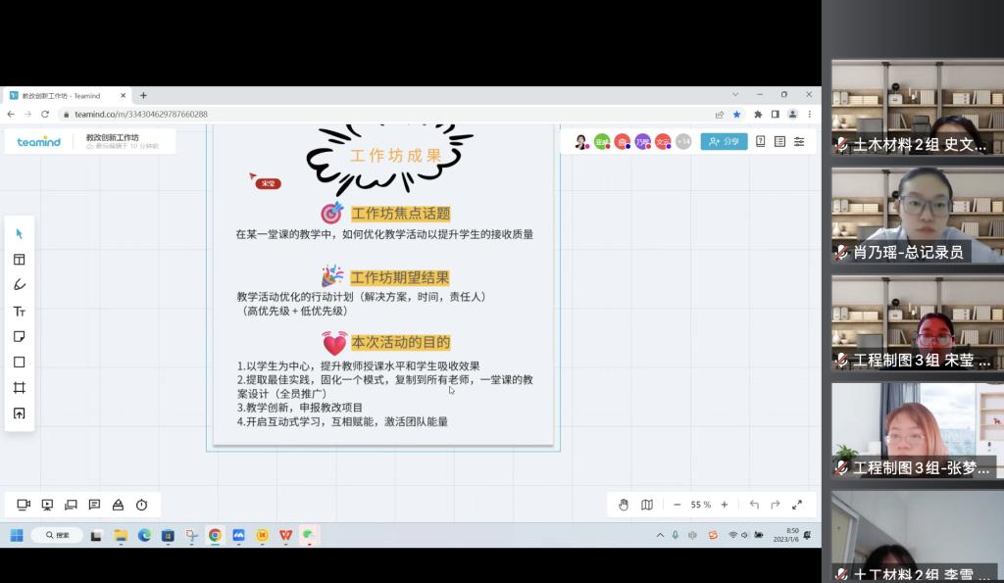The height and width of the screenshot is (583, 1004).
Task: Bookmark page with the star icon
Action: pos(737,114)
